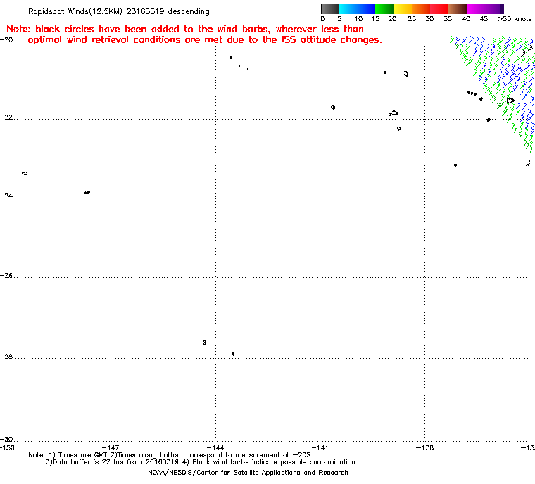Click the '-150' longitude axis label
The height and width of the screenshot is (484, 535).
tap(7, 447)
